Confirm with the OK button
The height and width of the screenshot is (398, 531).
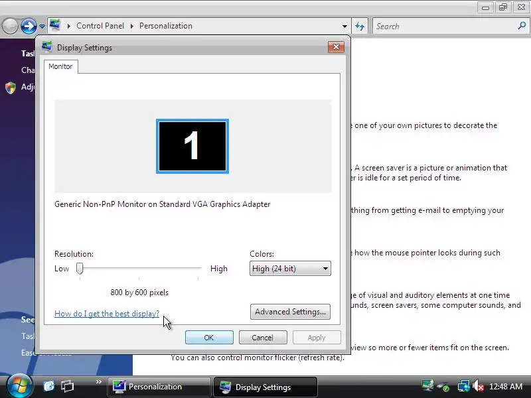209,338
